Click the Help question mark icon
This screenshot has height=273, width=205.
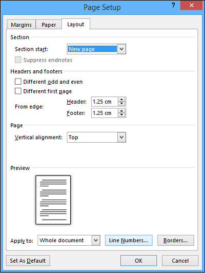173,6
